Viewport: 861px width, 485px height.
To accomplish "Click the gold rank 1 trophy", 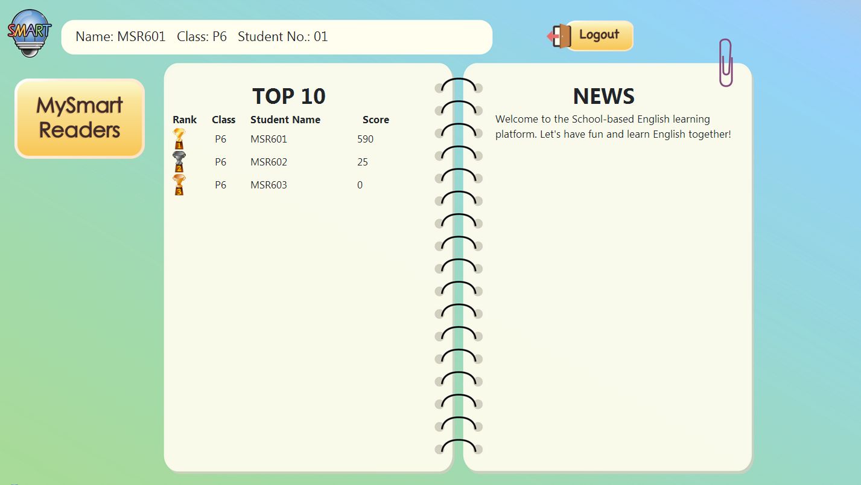I will [179, 139].
